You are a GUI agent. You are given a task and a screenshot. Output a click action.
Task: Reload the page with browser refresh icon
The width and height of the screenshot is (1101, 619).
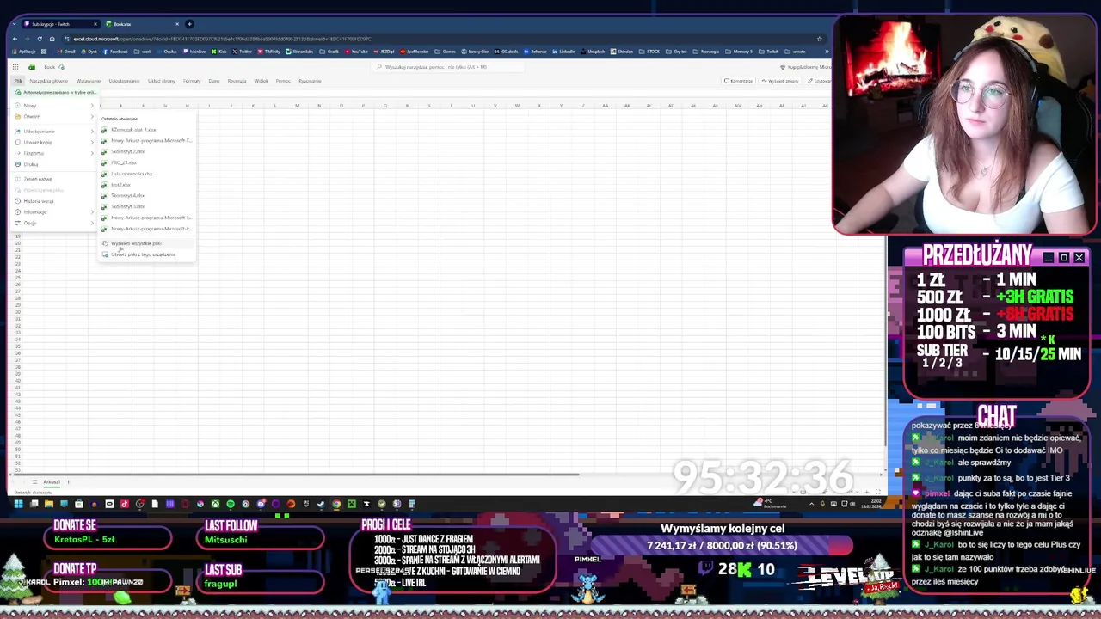click(40, 39)
